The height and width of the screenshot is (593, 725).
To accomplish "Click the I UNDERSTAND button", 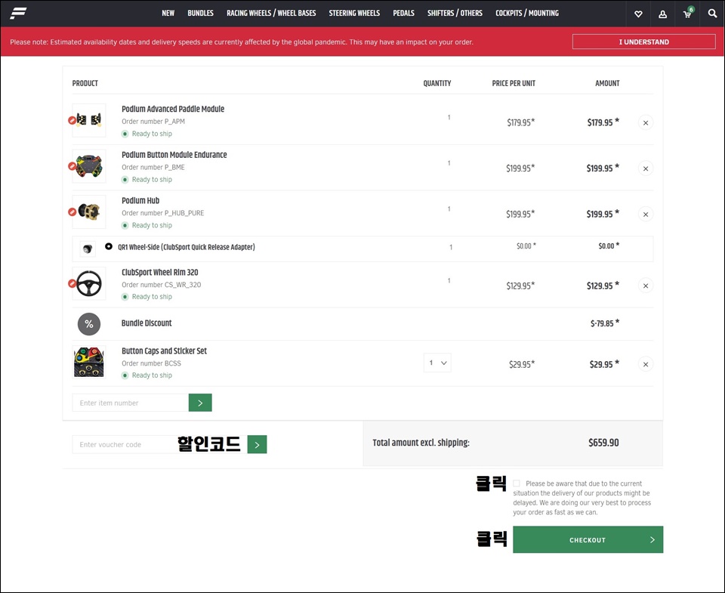I will tap(643, 42).
